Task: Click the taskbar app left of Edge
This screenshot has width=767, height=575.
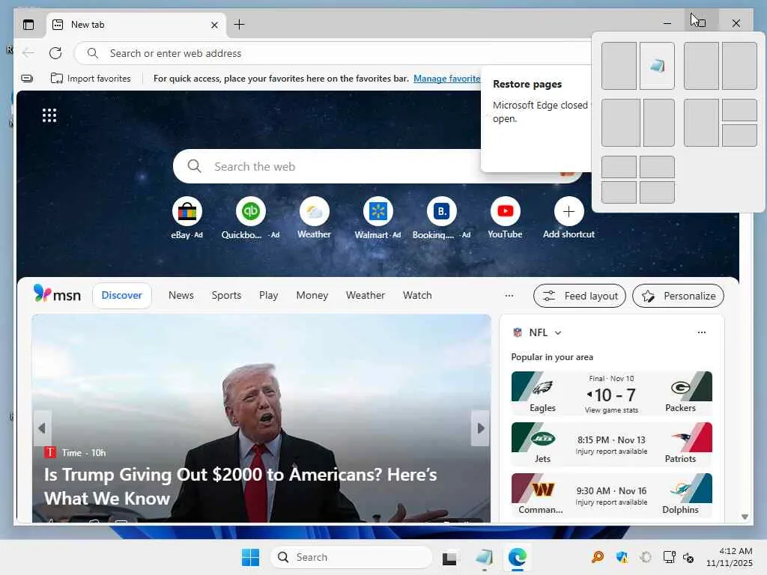Action: point(484,557)
